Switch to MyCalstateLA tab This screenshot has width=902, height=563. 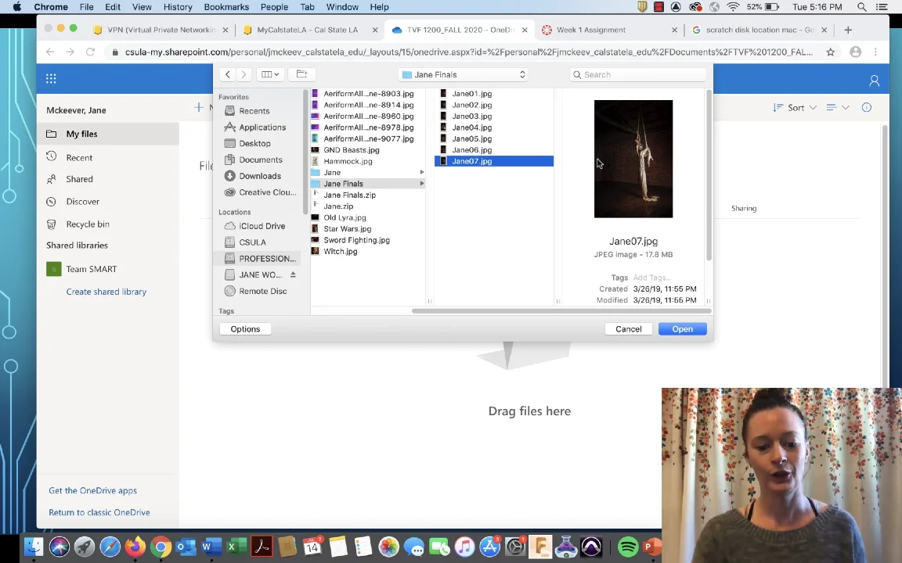[307, 30]
